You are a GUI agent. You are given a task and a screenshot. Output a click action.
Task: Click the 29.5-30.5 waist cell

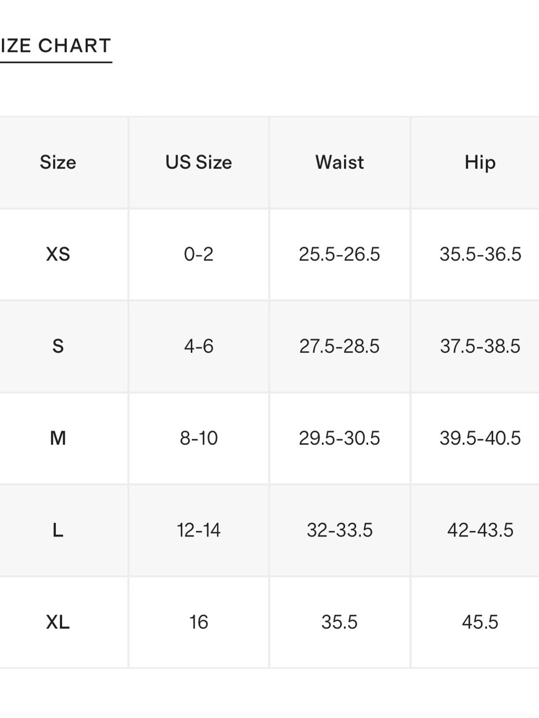pos(340,438)
